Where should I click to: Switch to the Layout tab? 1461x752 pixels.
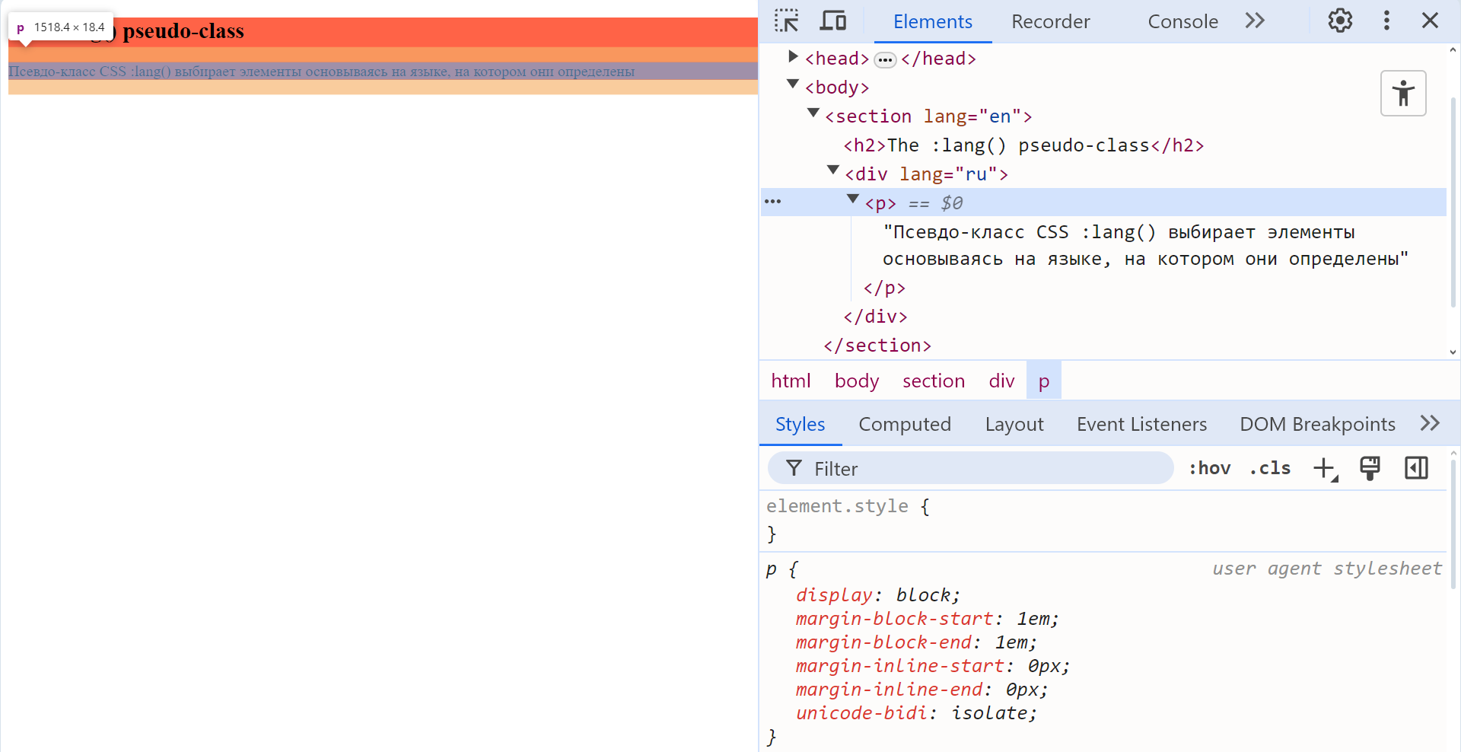pyautogui.click(x=1014, y=424)
